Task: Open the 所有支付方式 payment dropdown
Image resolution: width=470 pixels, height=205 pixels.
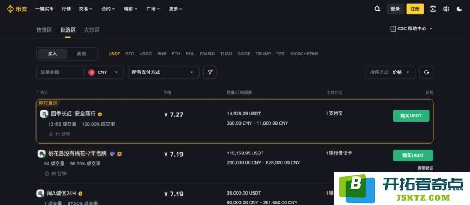Action: [164, 72]
